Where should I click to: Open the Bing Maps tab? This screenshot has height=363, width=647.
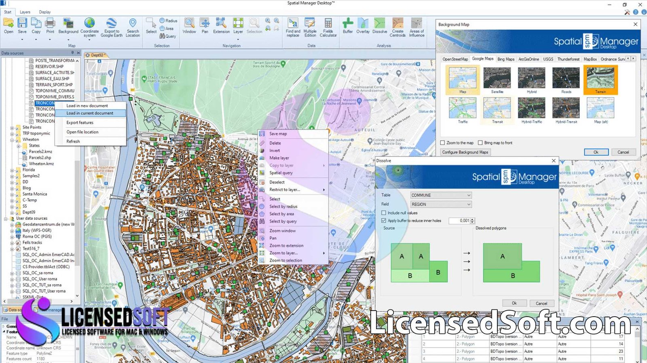506,59
